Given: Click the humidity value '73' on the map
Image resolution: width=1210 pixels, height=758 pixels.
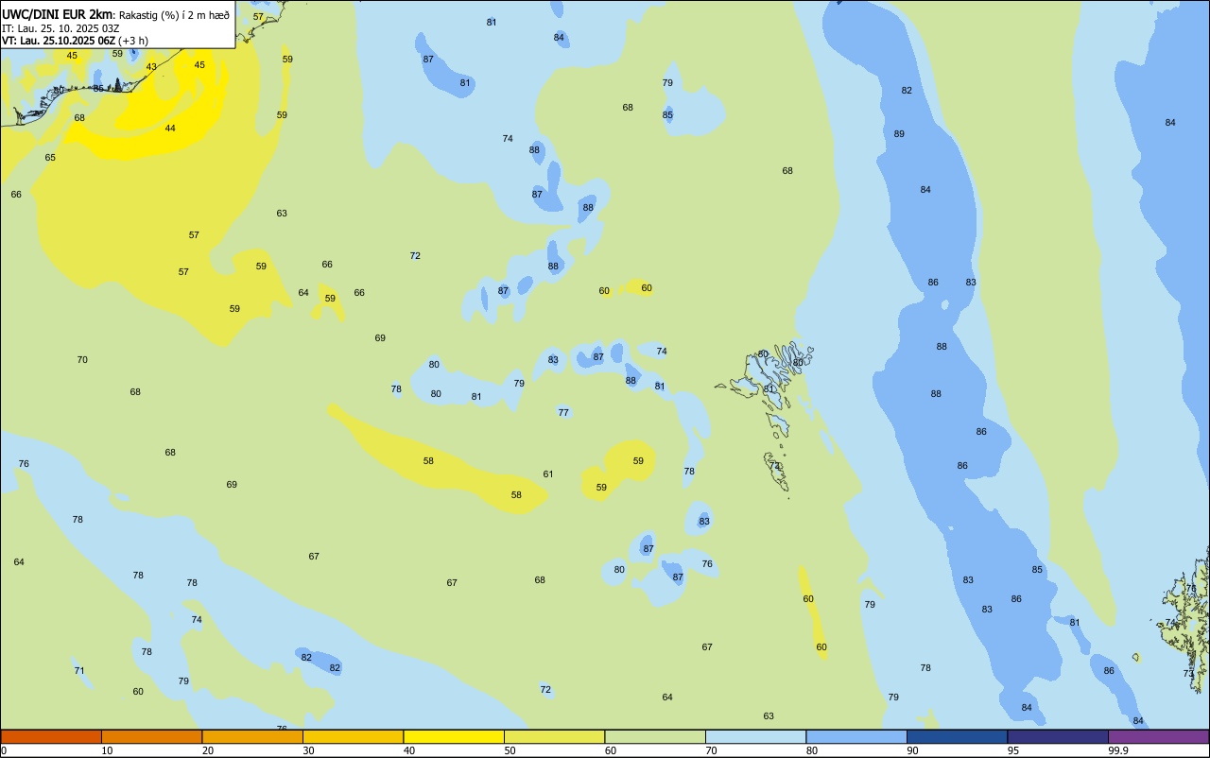Looking at the screenshot, I should click(1188, 674).
